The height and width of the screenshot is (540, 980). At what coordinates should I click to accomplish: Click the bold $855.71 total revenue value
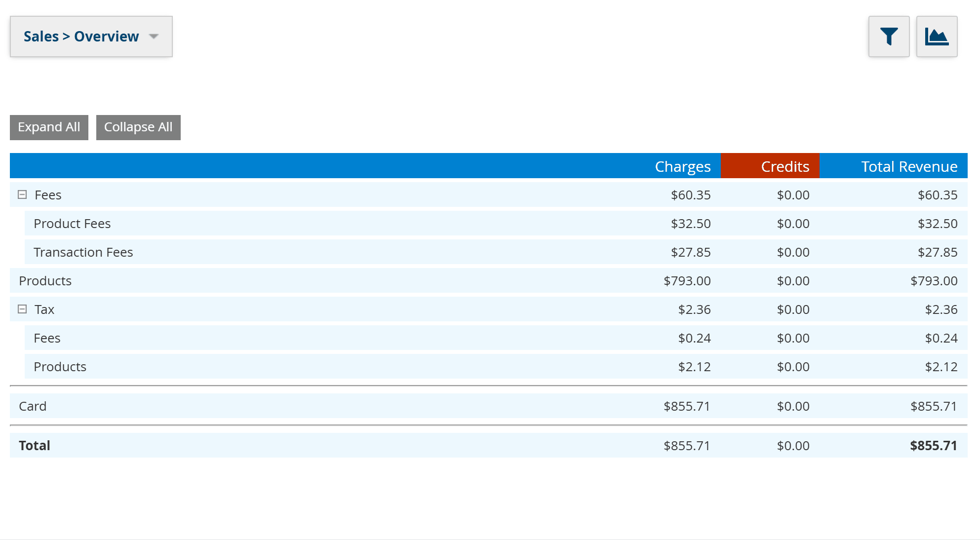coord(933,446)
